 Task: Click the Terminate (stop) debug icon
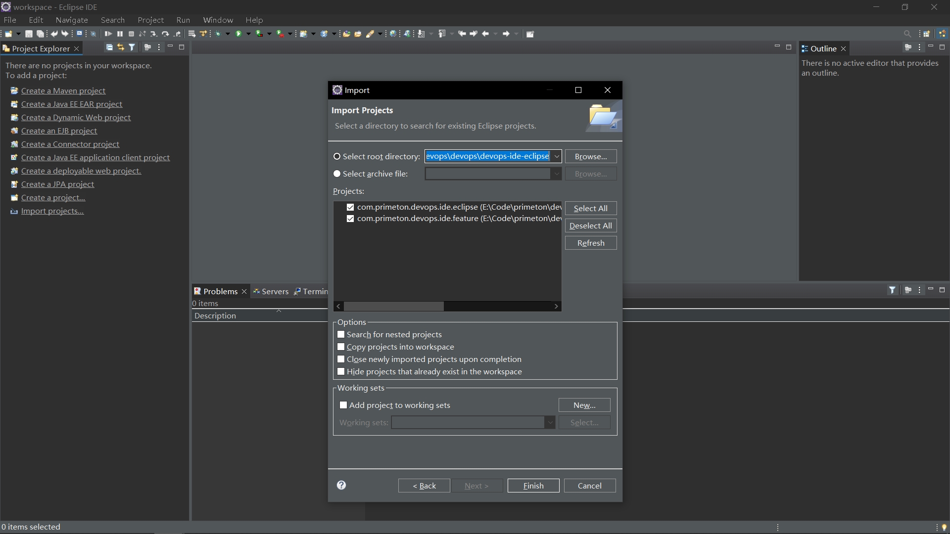click(131, 34)
